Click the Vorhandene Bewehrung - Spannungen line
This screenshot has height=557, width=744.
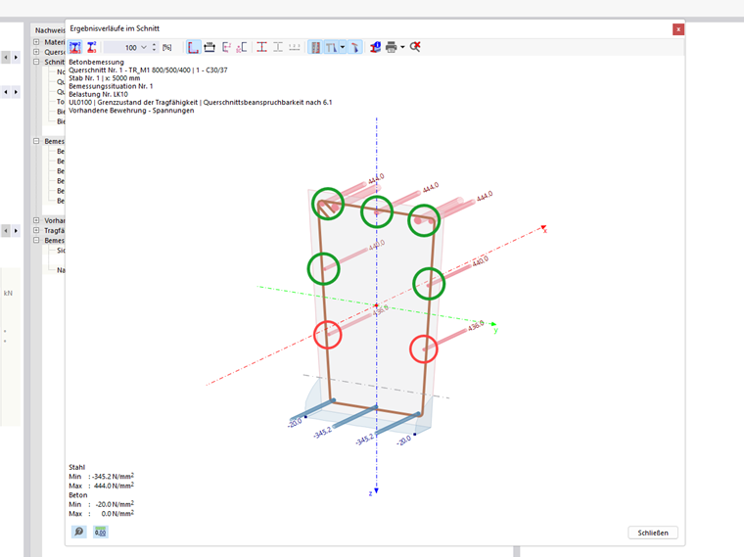pyautogui.click(x=131, y=110)
